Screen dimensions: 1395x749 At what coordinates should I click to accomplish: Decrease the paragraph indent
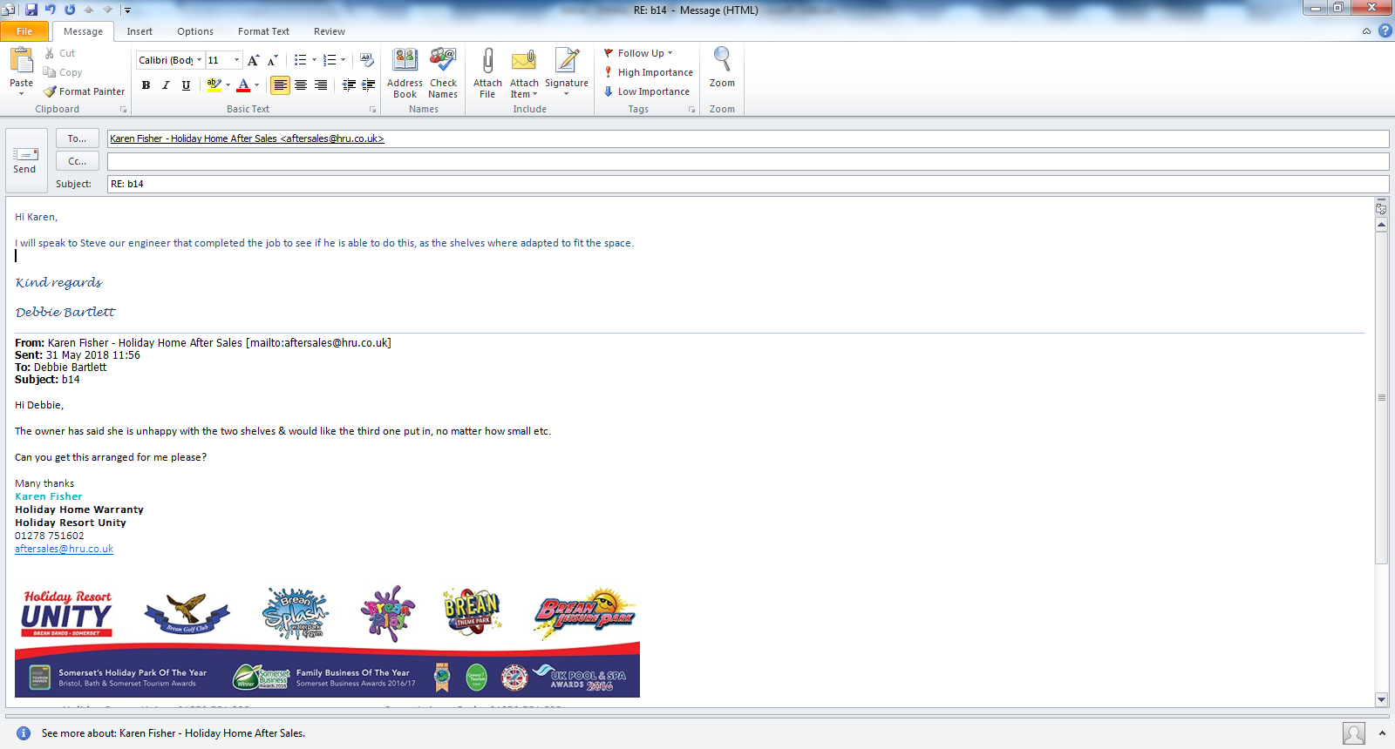pos(349,84)
